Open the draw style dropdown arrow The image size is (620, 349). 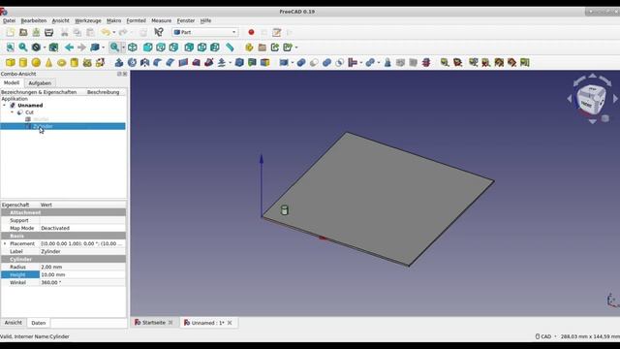tap(45, 48)
